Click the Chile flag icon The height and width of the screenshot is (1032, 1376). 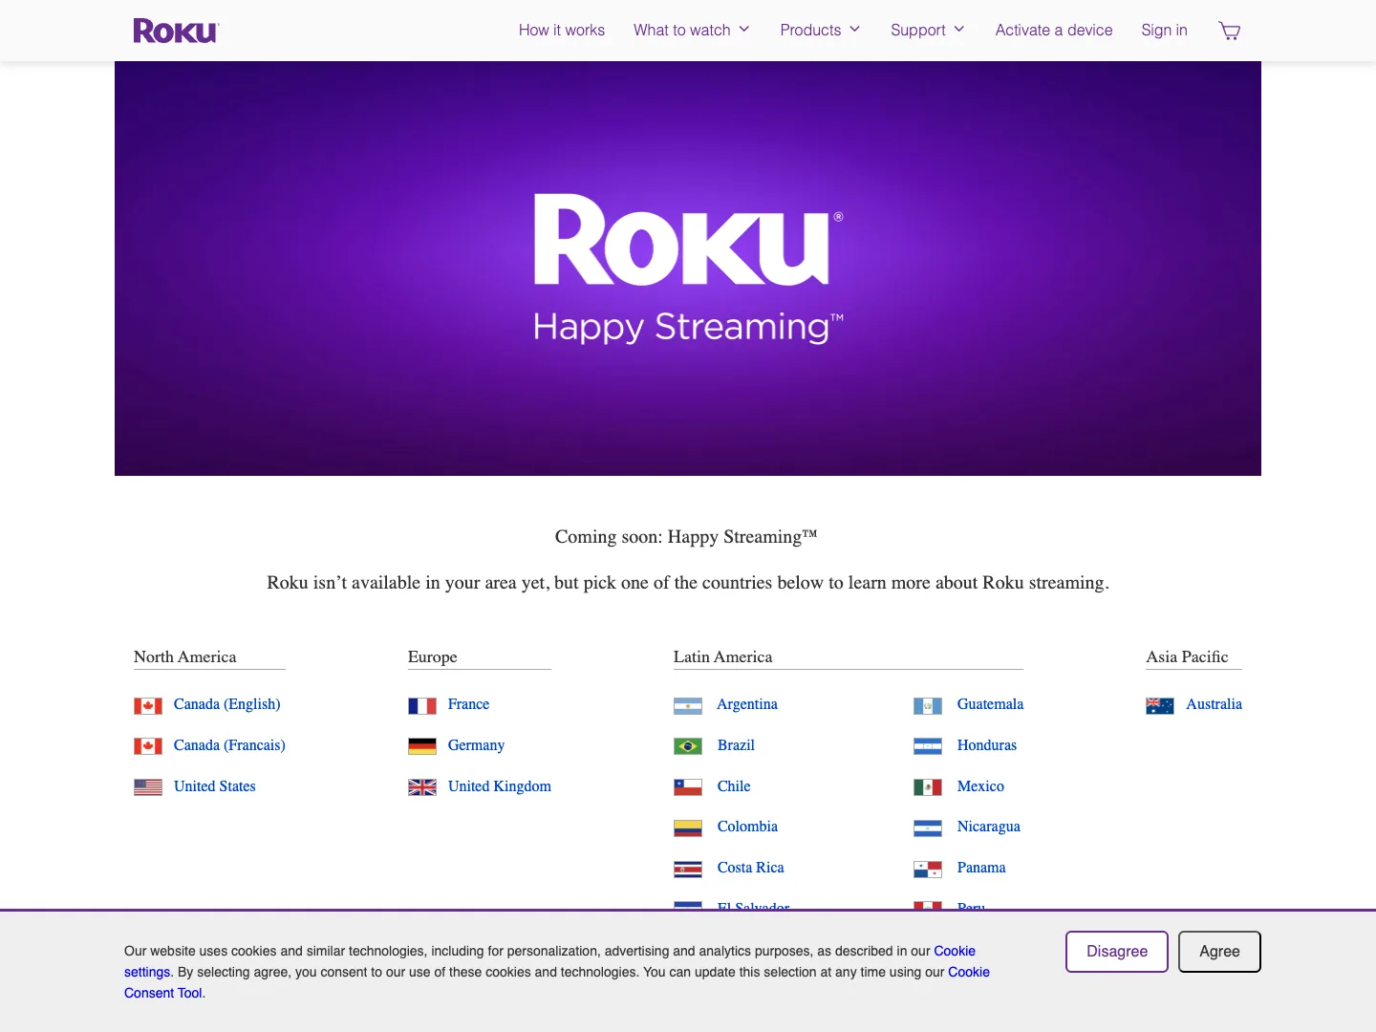[x=688, y=787]
